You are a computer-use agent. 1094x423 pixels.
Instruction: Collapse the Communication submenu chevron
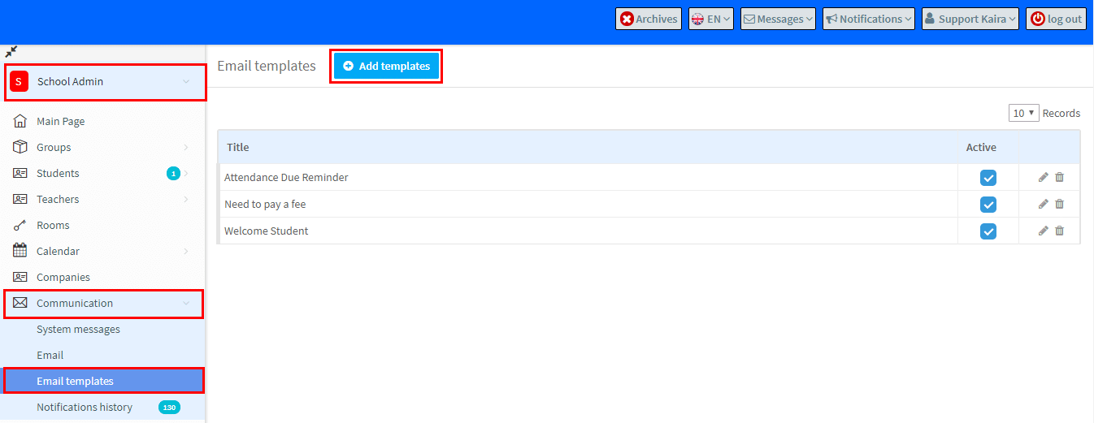click(186, 303)
